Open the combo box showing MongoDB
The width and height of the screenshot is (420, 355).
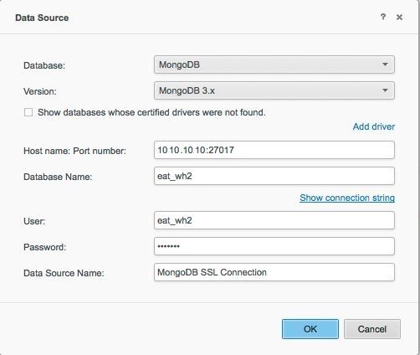pos(274,64)
